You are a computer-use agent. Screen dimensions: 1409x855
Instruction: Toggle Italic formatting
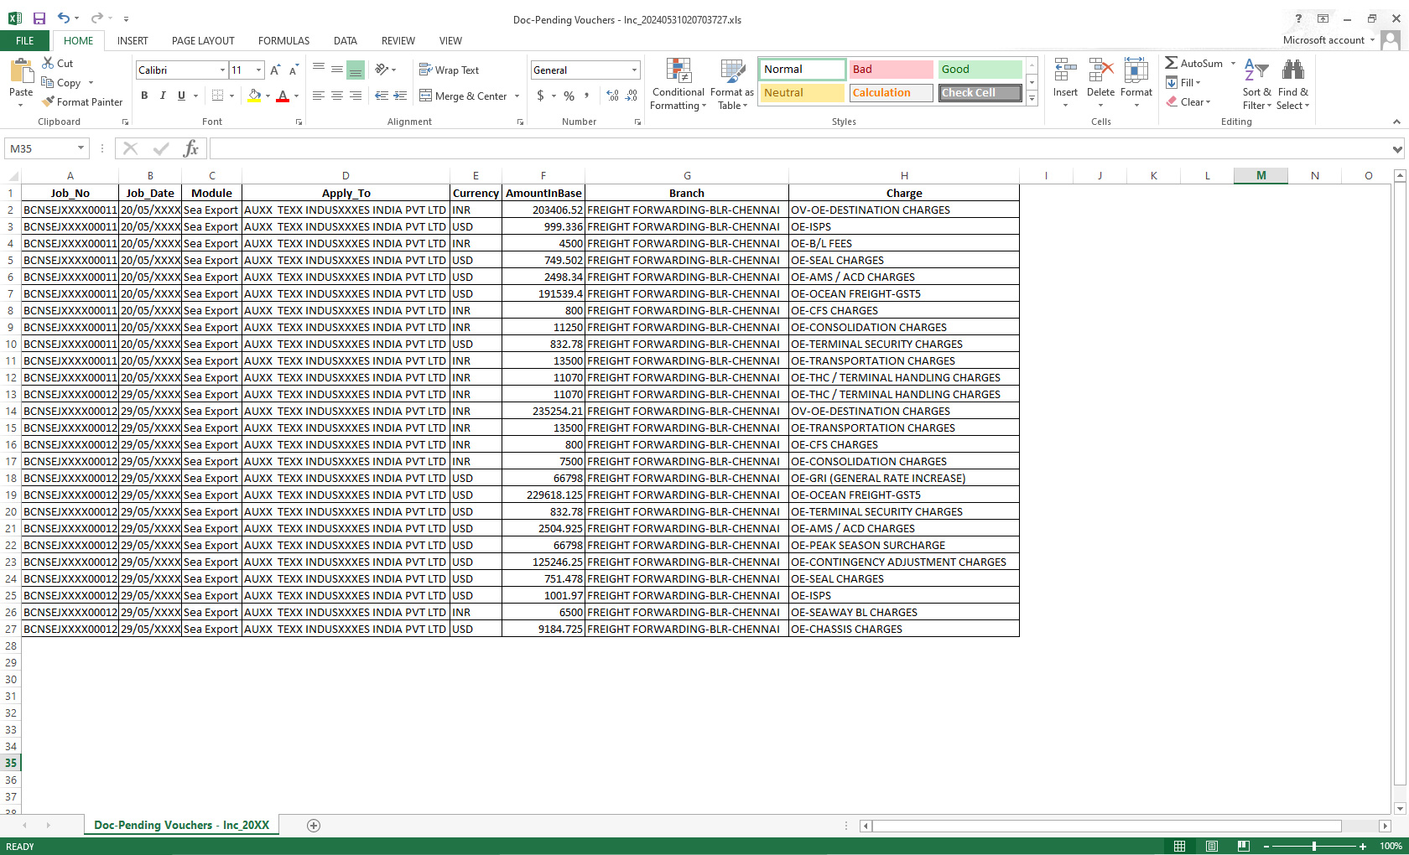tap(163, 96)
